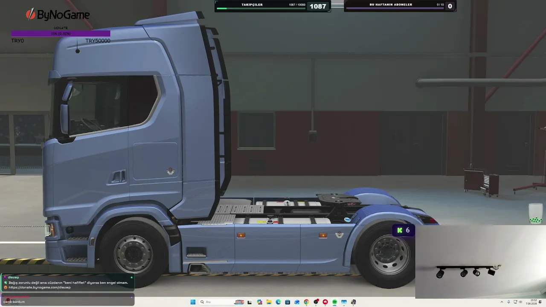Click the large 1087 follower counter

(x=318, y=6)
